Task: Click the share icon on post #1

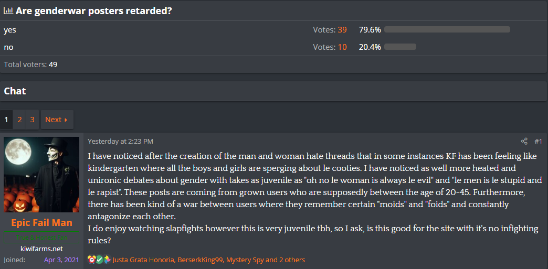Action: [x=524, y=142]
